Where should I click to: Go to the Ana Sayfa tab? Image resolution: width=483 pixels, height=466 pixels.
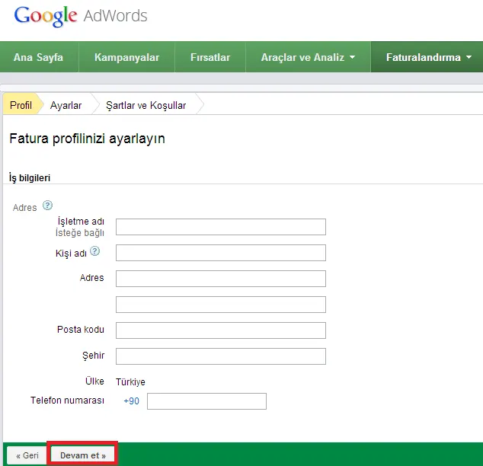coord(39,57)
